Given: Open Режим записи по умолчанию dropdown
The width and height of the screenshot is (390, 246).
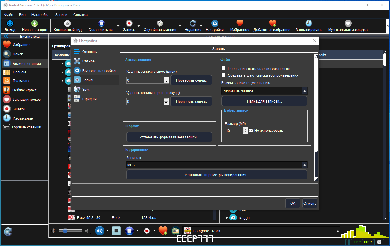Looking at the screenshot, I should pyautogui.click(x=264, y=91).
